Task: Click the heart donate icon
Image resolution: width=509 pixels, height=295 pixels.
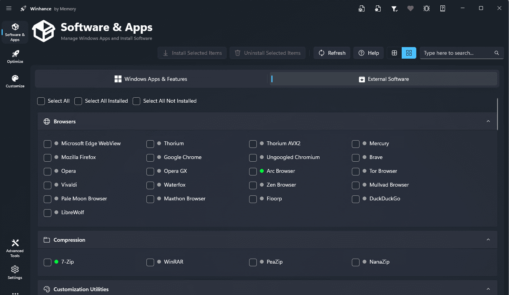Action: [410, 8]
